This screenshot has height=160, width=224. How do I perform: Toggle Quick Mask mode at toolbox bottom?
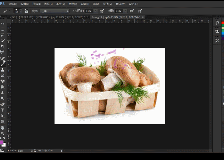[2, 150]
